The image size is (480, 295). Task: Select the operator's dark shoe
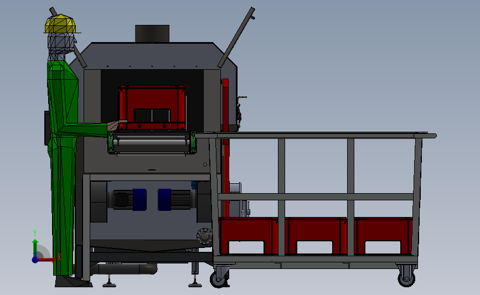pos(73,281)
